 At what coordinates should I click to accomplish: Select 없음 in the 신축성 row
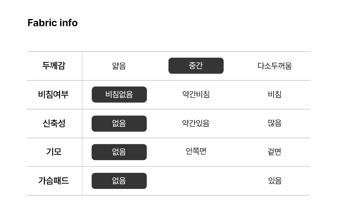tap(119, 123)
